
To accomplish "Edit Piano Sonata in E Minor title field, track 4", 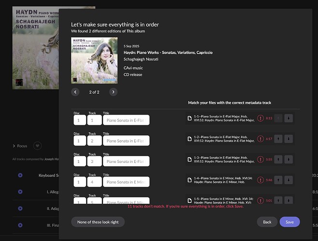I will click(x=126, y=182).
